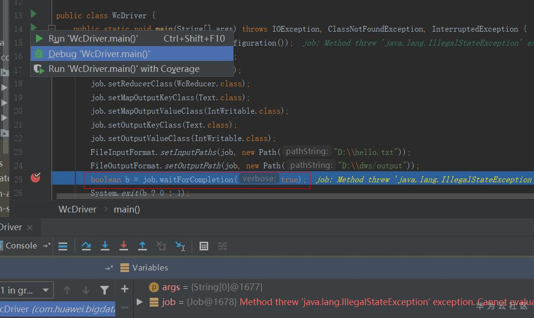Viewport: 534px width, 318px height.
Task: Click the run gutter arrow on line 14
Action: 34,26
